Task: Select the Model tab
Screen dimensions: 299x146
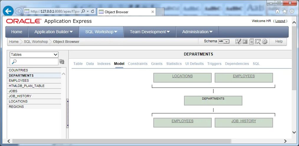Action: (119, 64)
